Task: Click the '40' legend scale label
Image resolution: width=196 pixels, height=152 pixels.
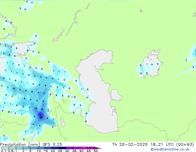Action: [81, 151]
